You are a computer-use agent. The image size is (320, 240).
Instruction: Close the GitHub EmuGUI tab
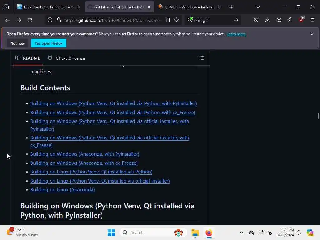click(x=149, y=7)
